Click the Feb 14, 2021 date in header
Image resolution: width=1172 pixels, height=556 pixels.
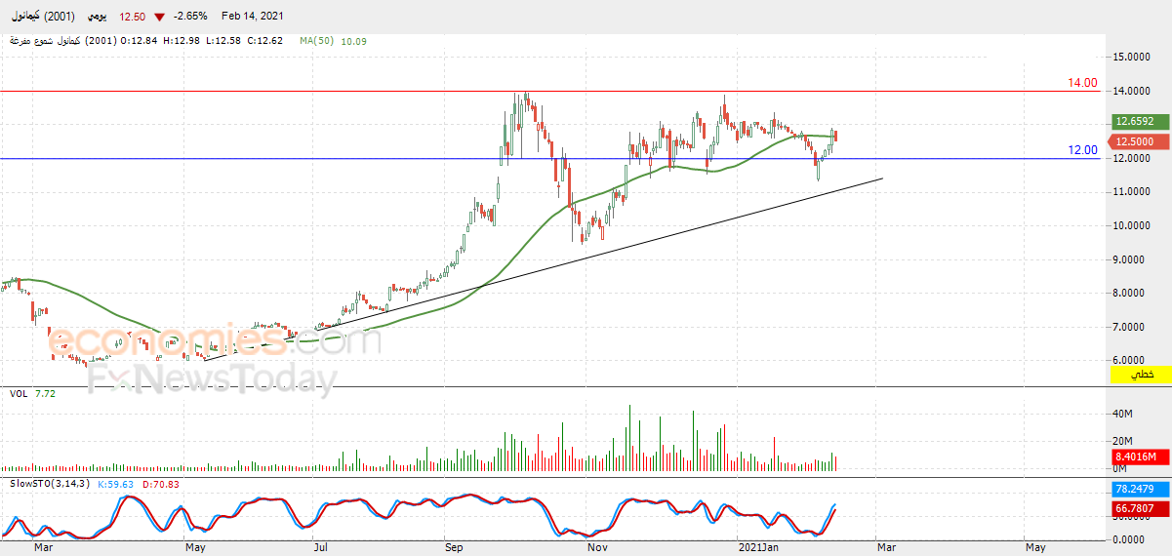point(252,18)
